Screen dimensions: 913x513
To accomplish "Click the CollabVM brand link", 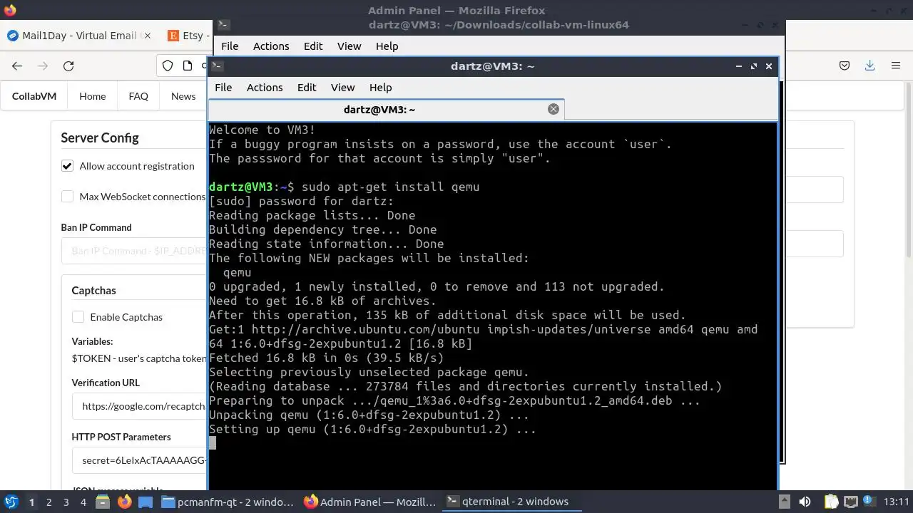I will 34,96.
